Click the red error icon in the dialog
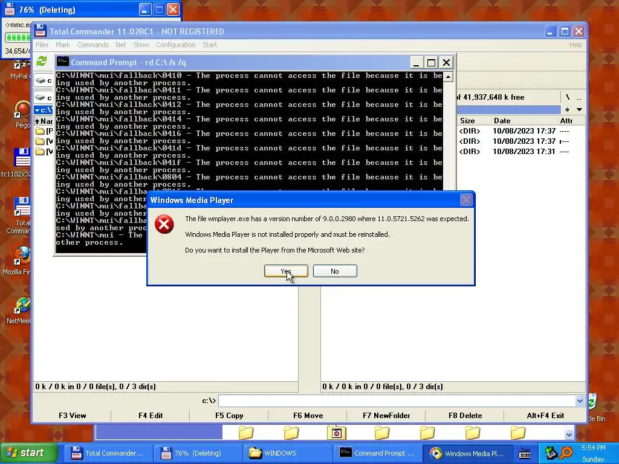Viewport: 619px width, 464px height. click(x=164, y=225)
